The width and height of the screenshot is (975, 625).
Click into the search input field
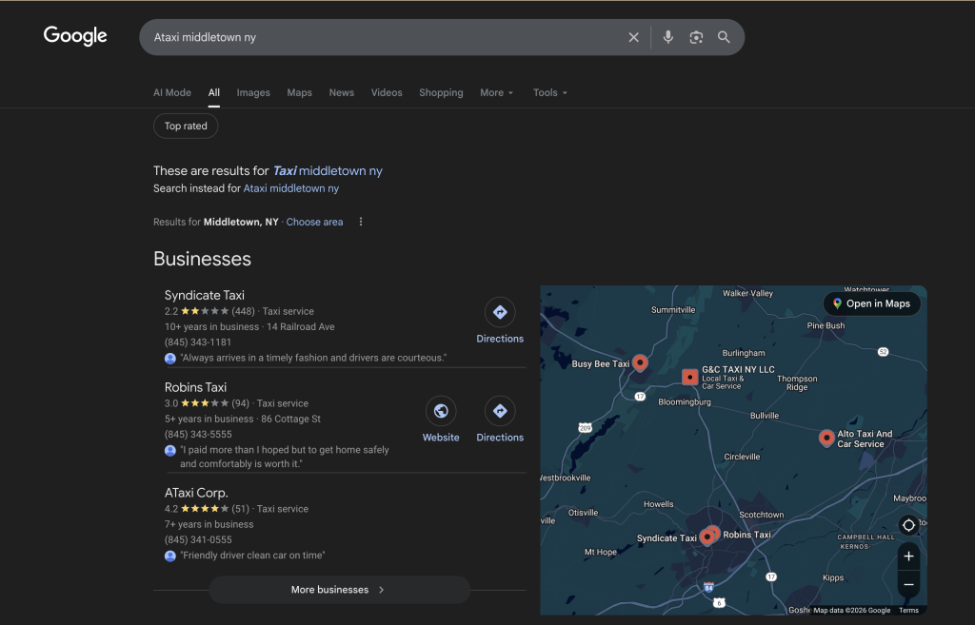click(381, 37)
